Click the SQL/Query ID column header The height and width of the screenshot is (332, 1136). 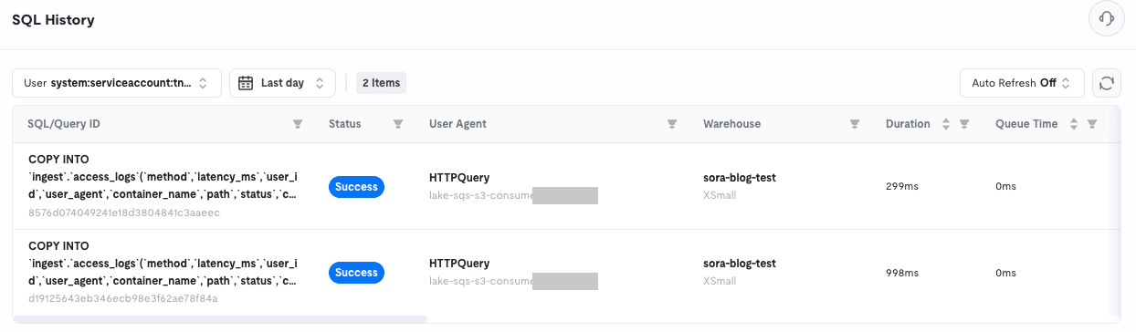(64, 124)
